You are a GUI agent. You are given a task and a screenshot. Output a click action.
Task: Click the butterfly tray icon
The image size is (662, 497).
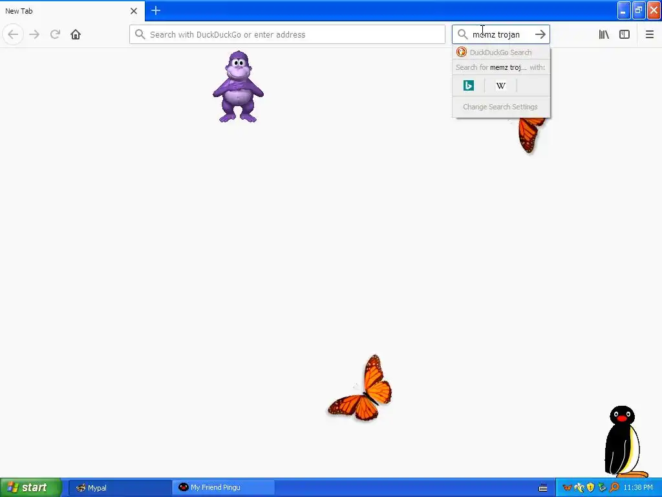tap(567, 488)
